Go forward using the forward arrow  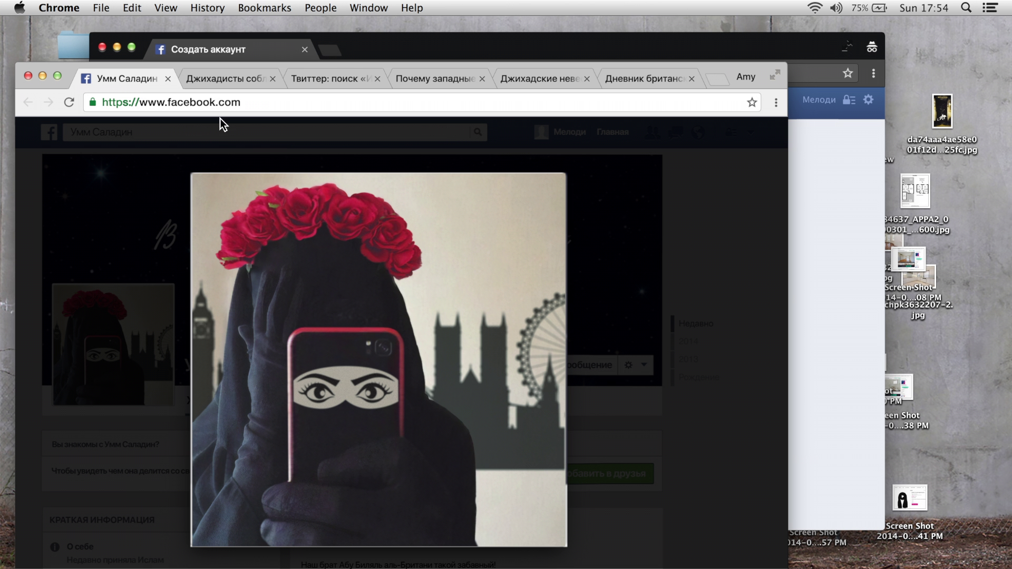pyautogui.click(x=48, y=102)
